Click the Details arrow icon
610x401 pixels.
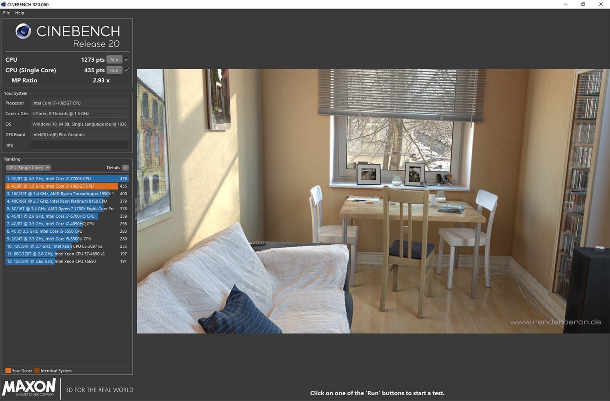[126, 168]
